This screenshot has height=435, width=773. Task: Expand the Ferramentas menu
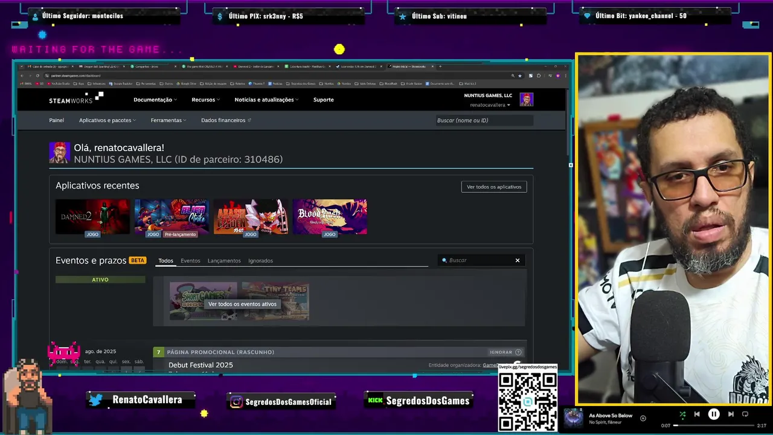pos(168,120)
